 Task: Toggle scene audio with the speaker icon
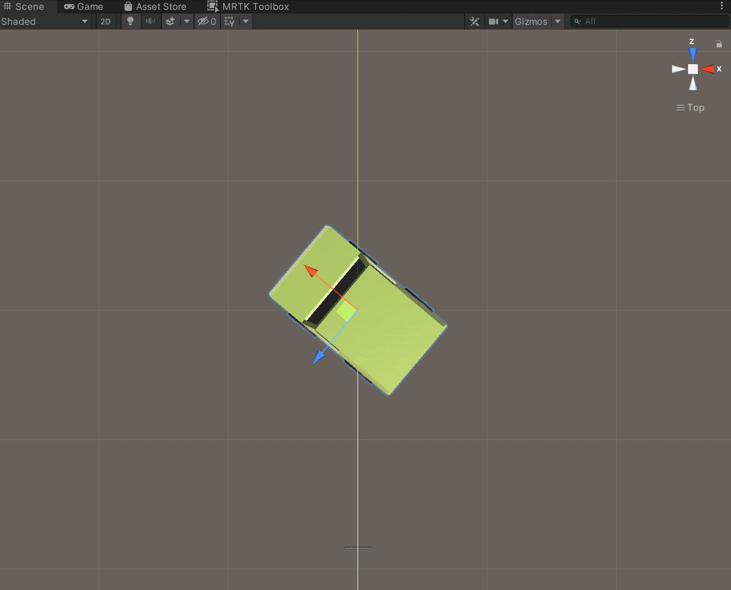point(151,21)
